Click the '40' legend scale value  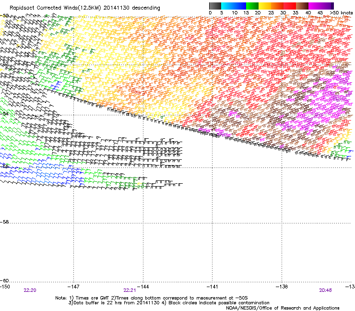pos(308,13)
